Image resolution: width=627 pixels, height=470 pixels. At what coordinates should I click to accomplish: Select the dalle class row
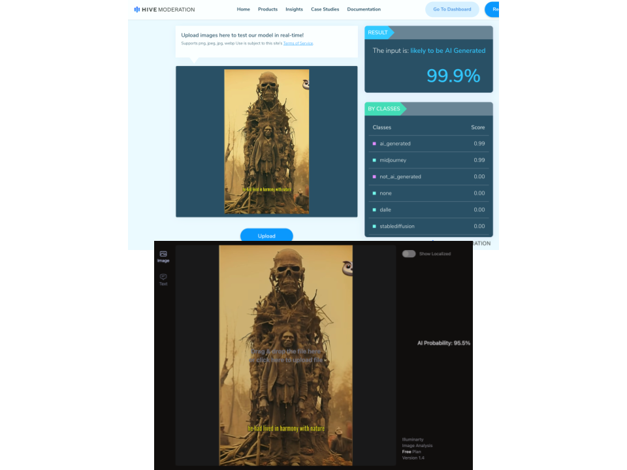(x=428, y=210)
